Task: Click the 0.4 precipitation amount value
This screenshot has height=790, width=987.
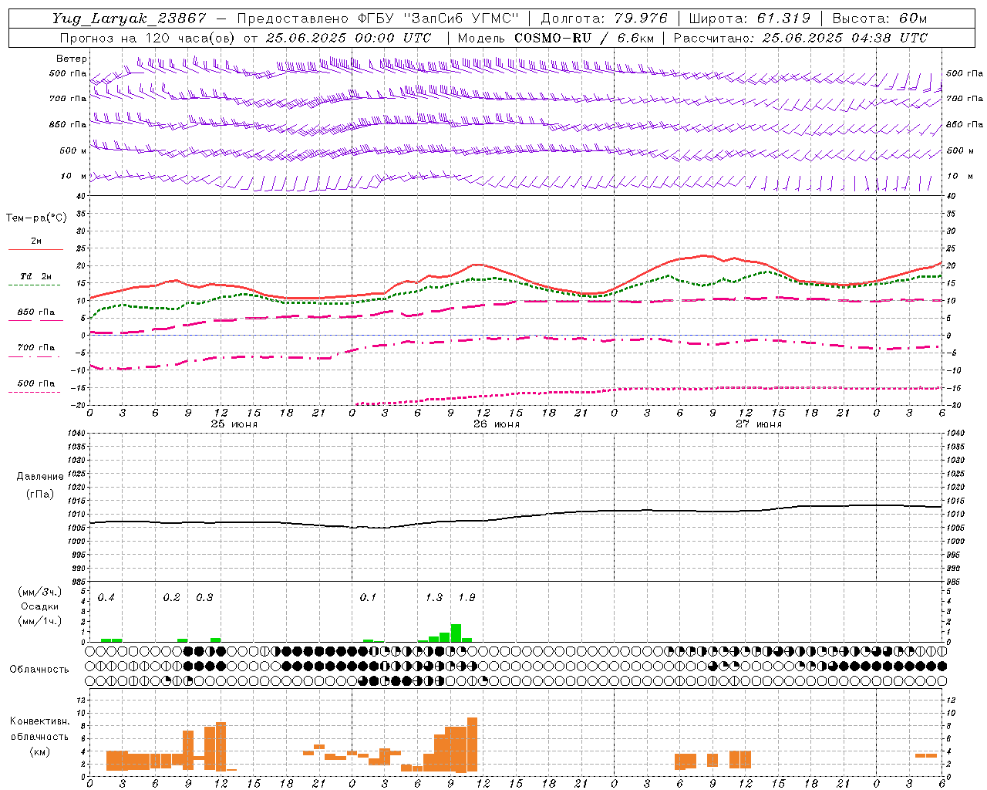Action: pyautogui.click(x=106, y=598)
